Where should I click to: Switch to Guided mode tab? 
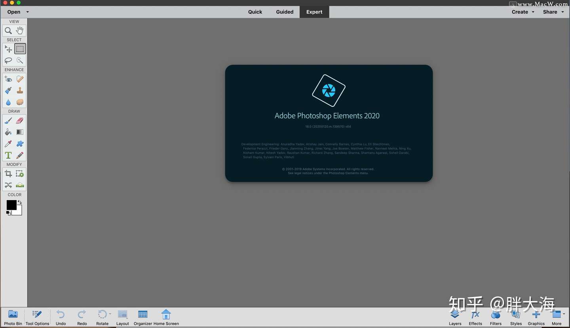[285, 12]
